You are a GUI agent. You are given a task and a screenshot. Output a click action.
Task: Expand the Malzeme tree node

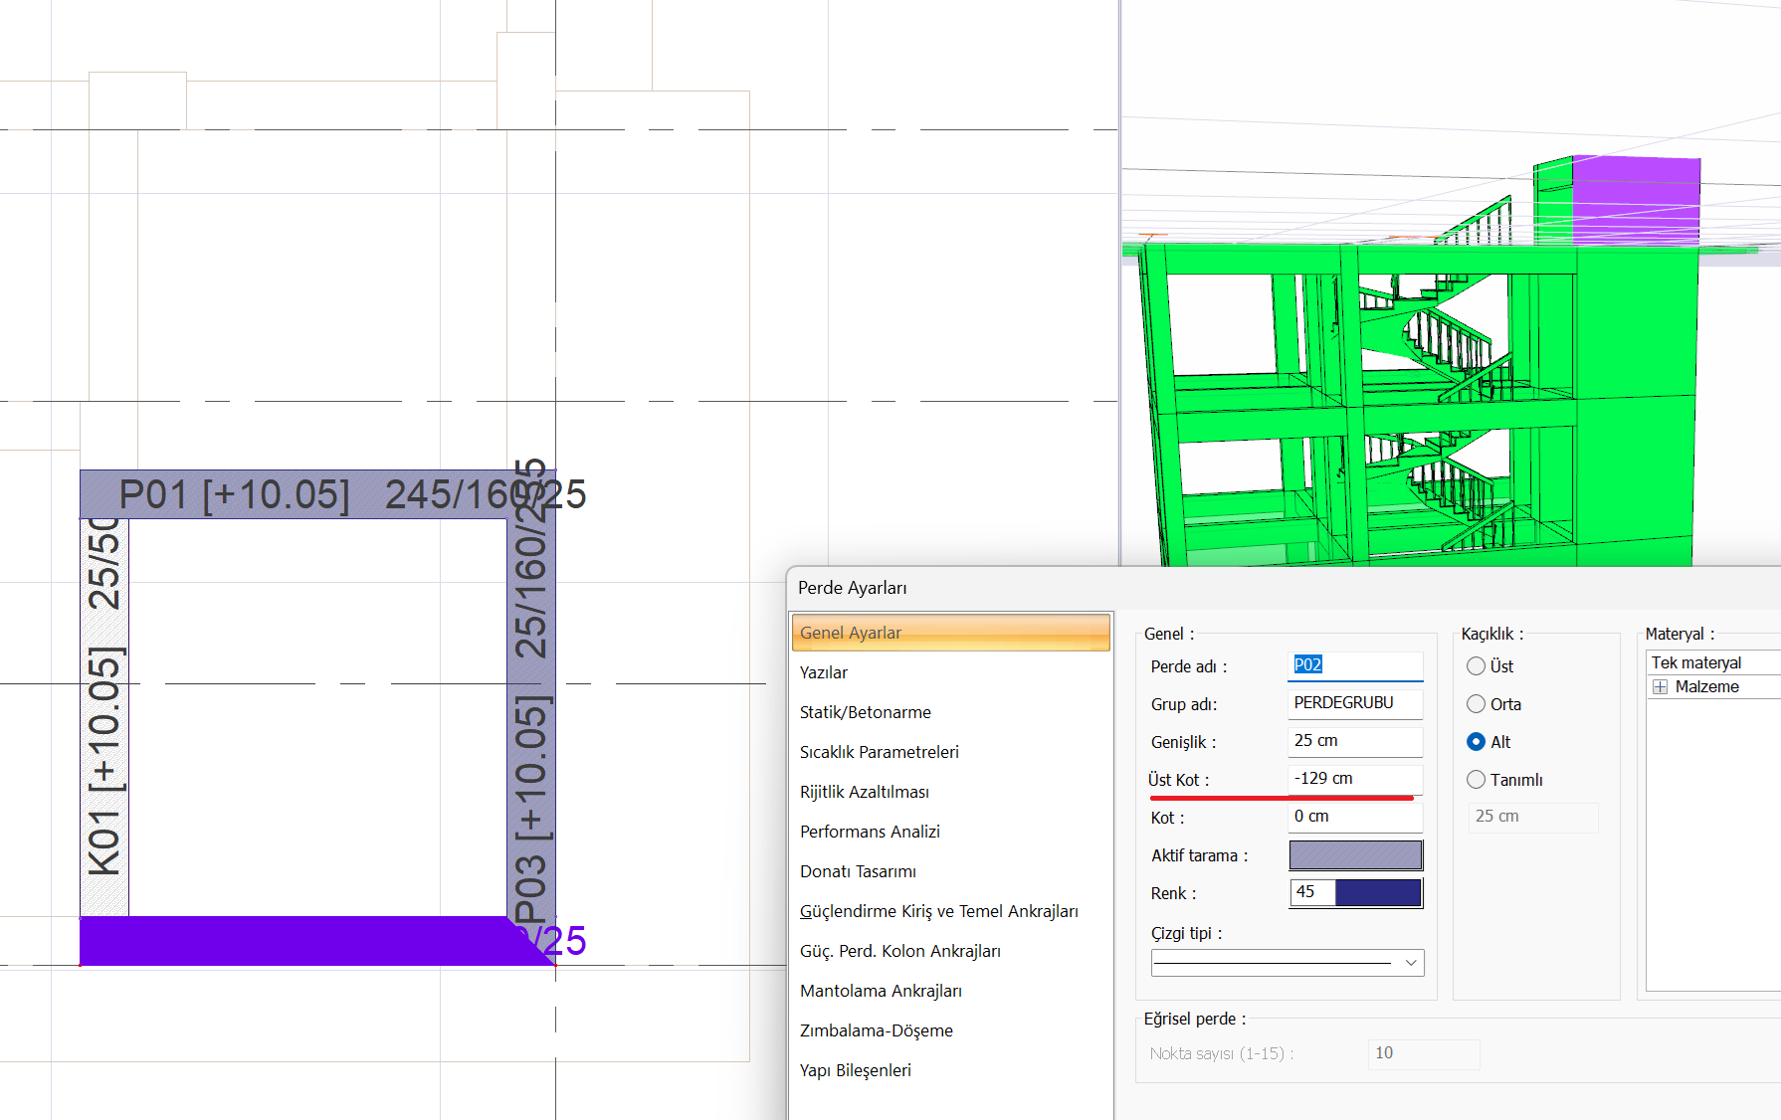[x=1660, y=687]
